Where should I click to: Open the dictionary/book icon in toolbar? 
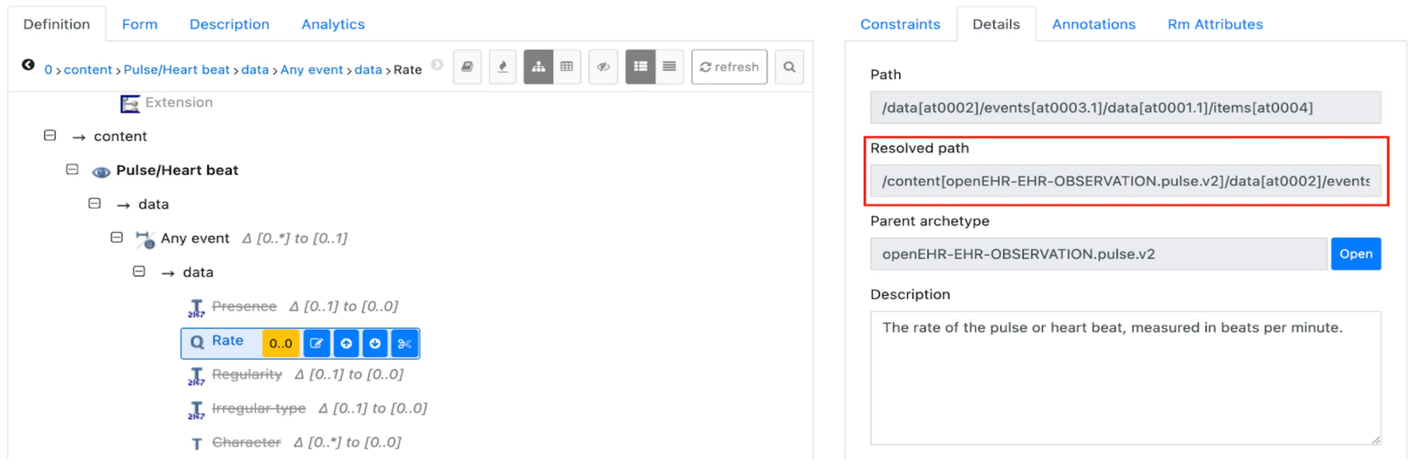tap(467, 66)
